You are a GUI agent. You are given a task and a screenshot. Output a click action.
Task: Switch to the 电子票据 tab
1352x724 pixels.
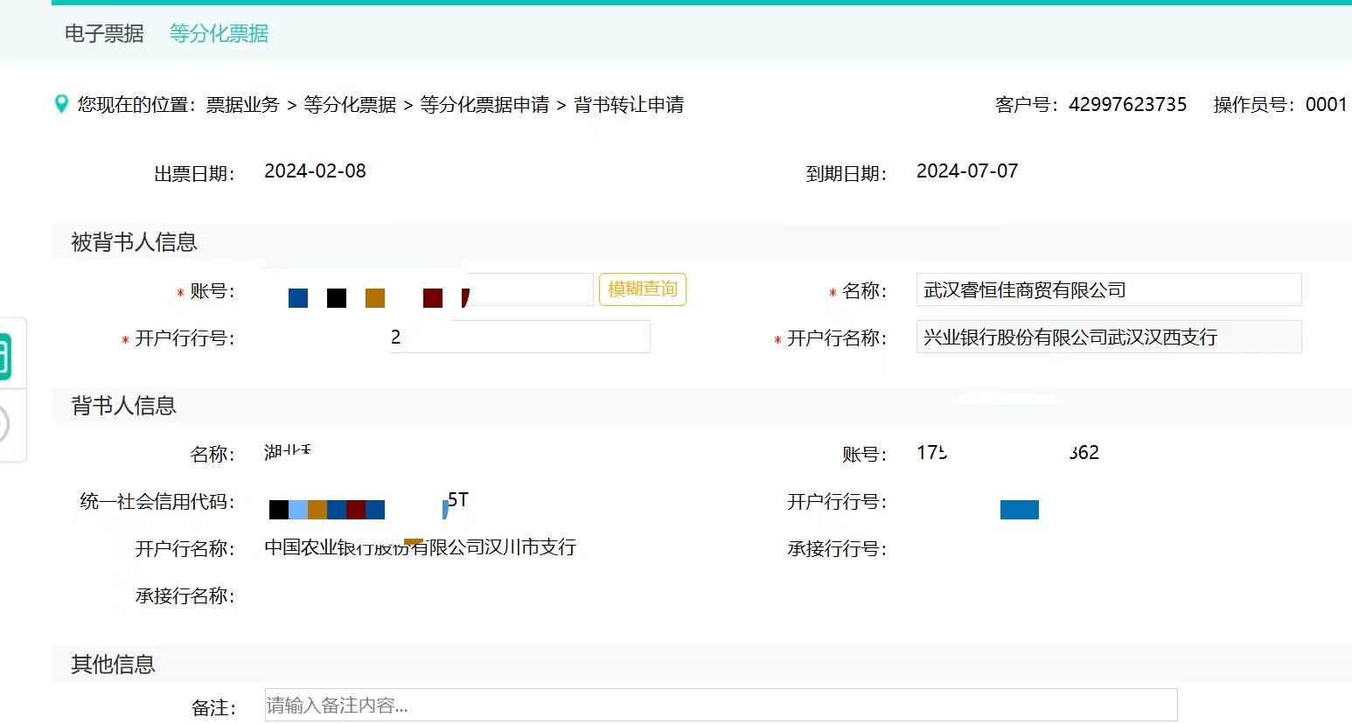tap(104, 33)
